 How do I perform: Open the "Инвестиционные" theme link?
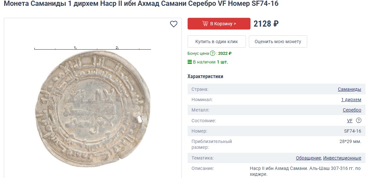pos(342,158)
